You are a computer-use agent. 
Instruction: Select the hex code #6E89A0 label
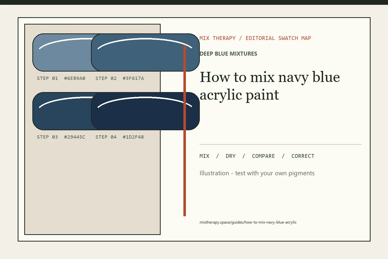(75, 78)
